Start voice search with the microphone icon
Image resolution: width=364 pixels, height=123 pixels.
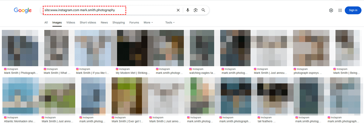[188, 10]
